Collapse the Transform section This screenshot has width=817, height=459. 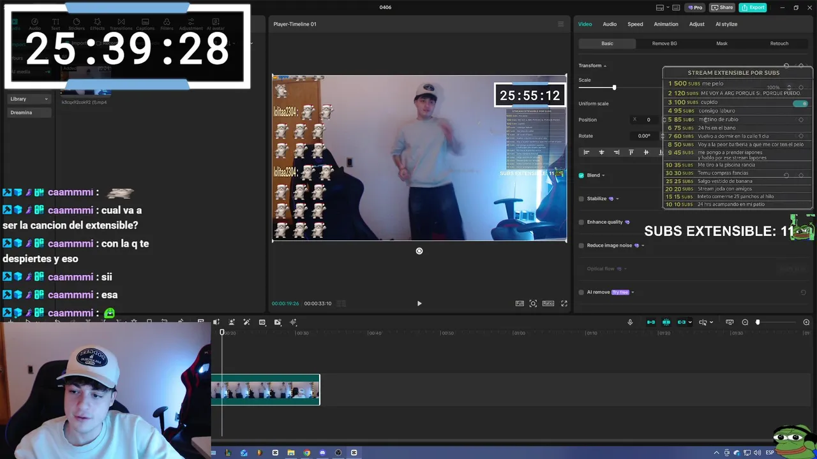pyautogui.click(x=605, y=66)
